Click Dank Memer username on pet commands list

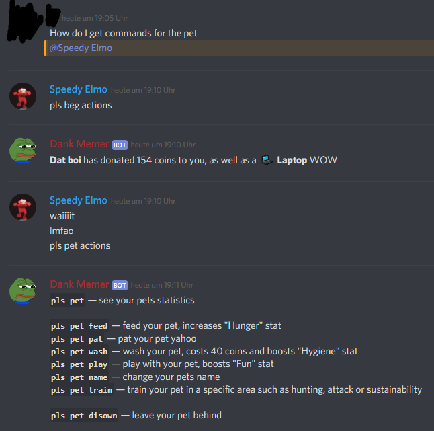coord(79,284)
